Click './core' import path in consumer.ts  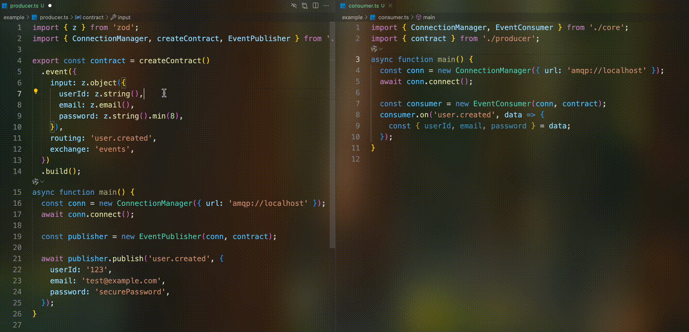[x=607, y=28]
